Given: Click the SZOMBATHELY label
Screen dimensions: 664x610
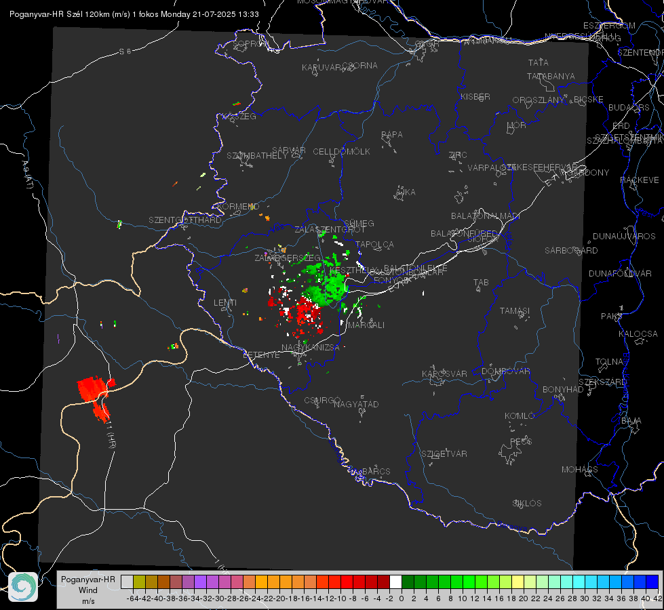Looking at the screenshot, I should point(257,156).
